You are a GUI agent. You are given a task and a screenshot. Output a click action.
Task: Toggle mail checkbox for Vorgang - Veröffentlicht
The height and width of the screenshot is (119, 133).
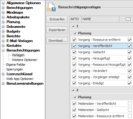click(130, 46)
